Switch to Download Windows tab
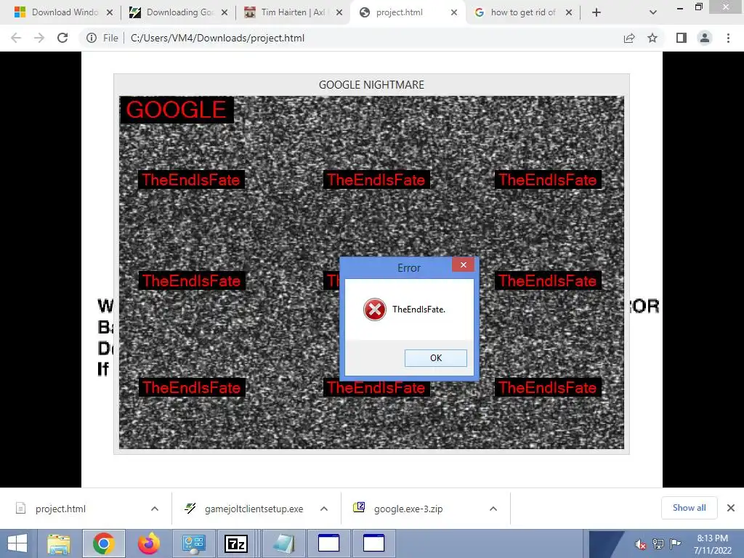744x558 pixels. coord(64,12)
